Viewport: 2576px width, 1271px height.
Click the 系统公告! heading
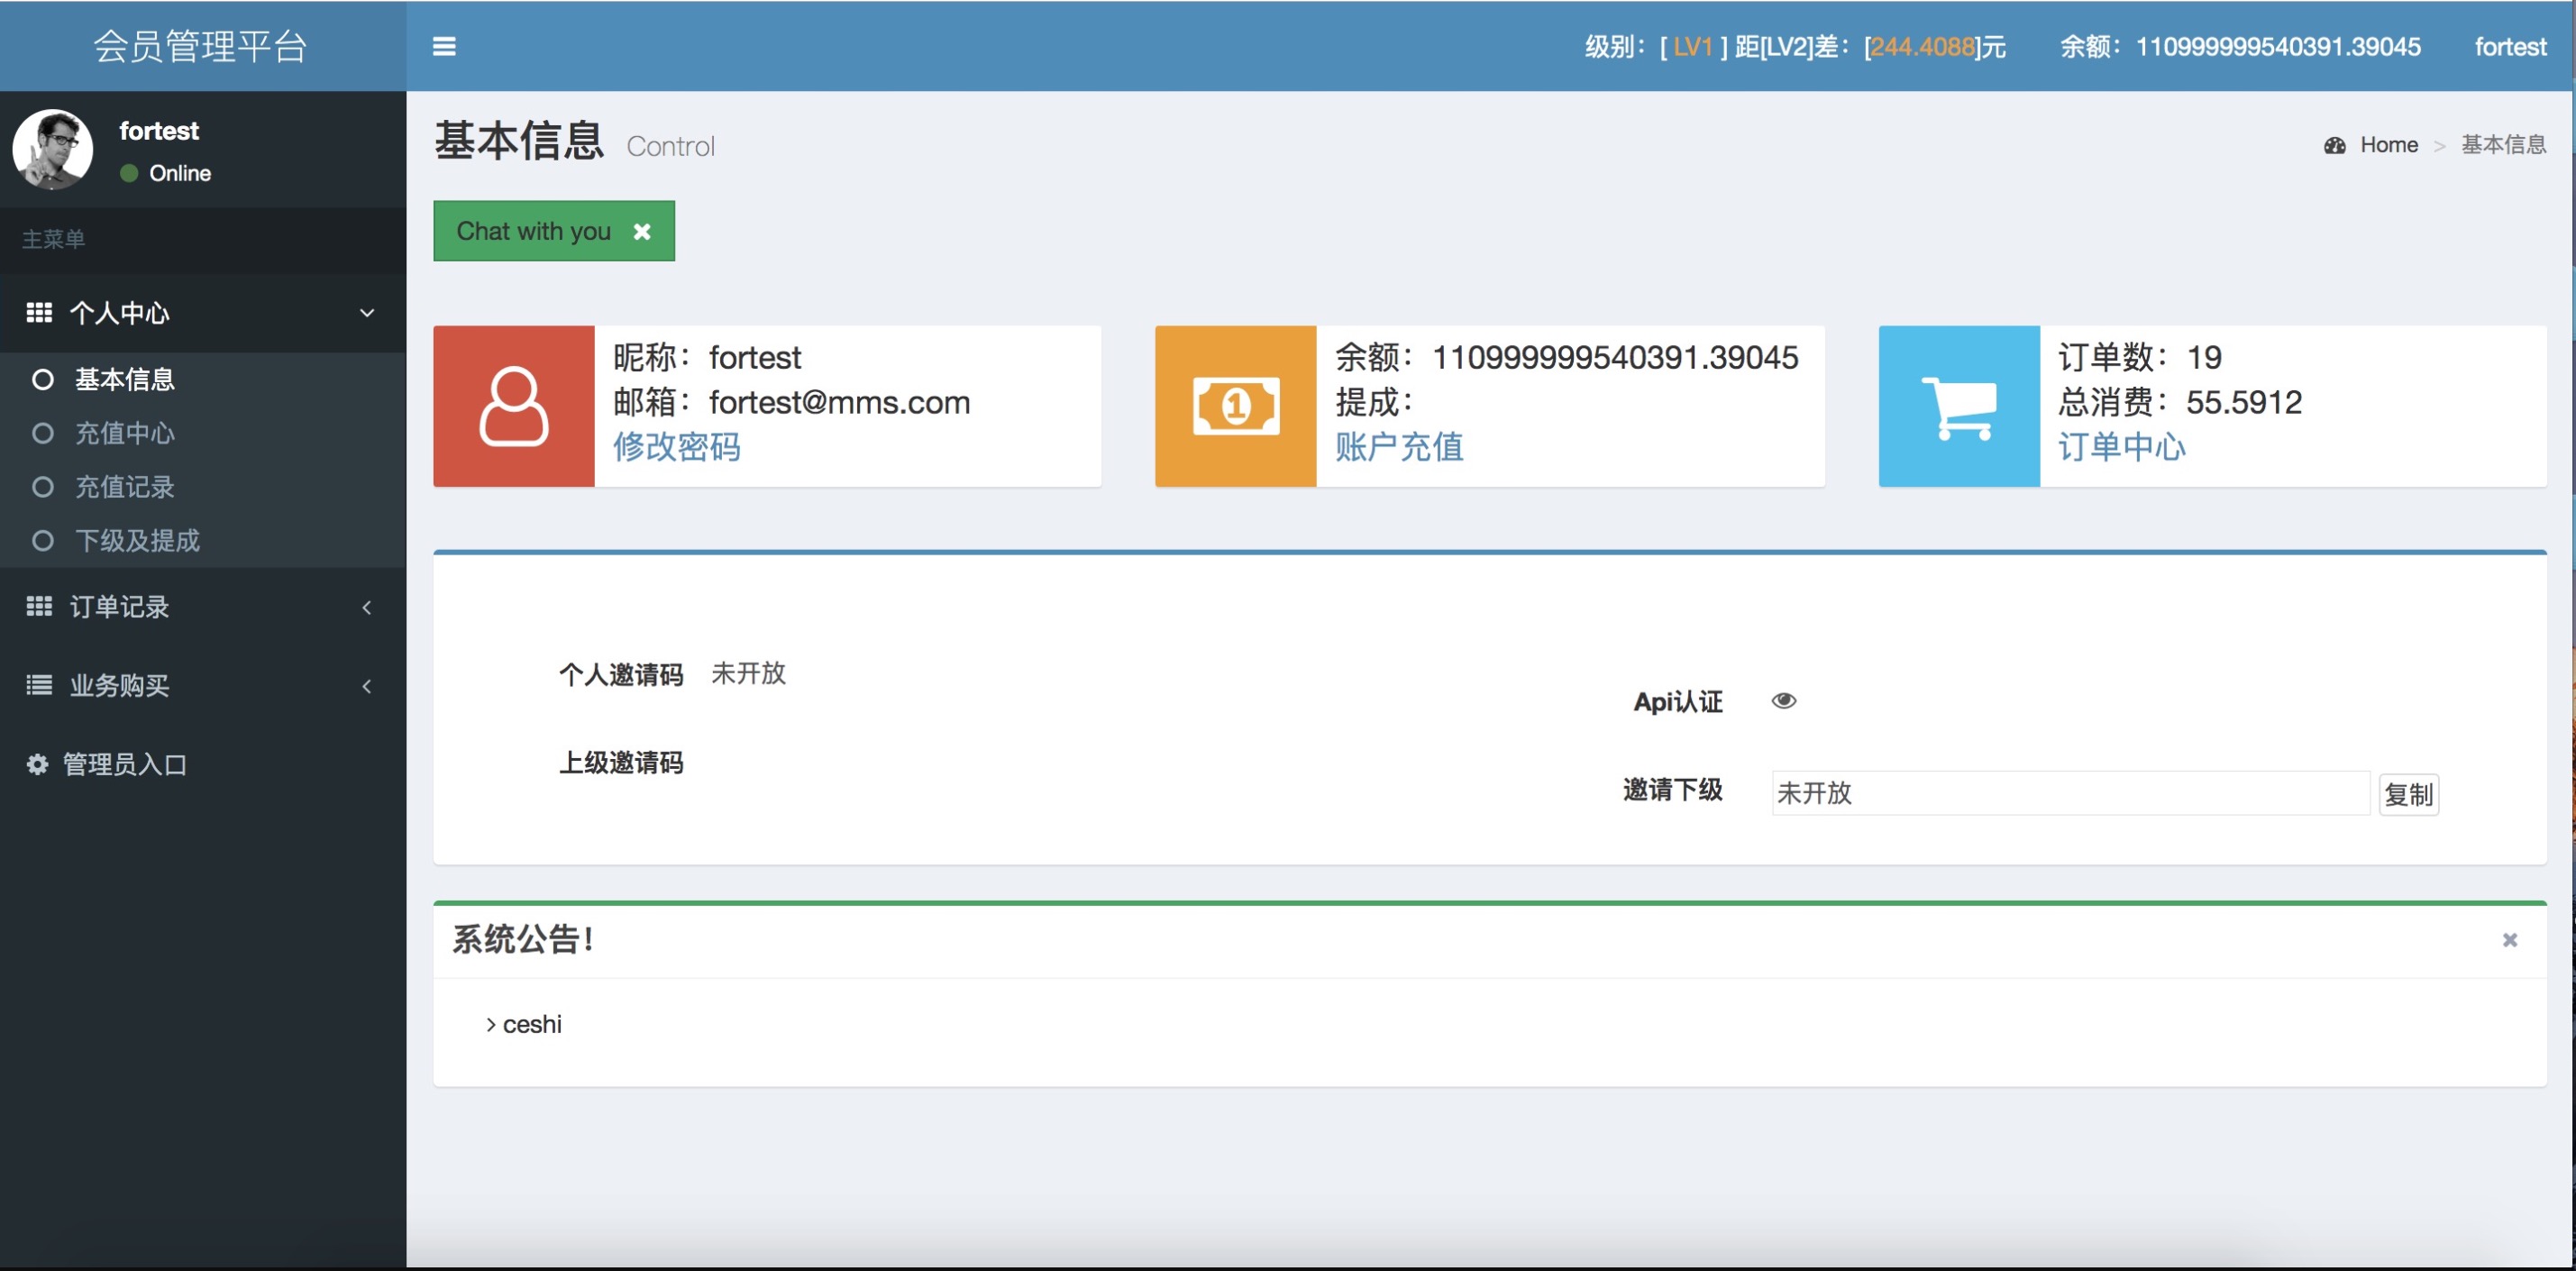[524, 940]
